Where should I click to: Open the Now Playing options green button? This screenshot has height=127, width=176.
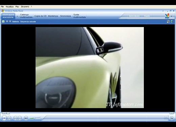pos(3,22)
